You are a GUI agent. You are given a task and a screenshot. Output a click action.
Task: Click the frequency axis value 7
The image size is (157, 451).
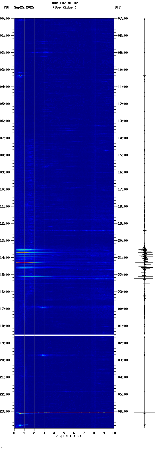tap(84, 433)
